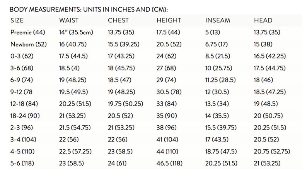Screen dimensions: 307x174
Task: Click the waist value 18.5 (4)
Action: tap(69, 68)
